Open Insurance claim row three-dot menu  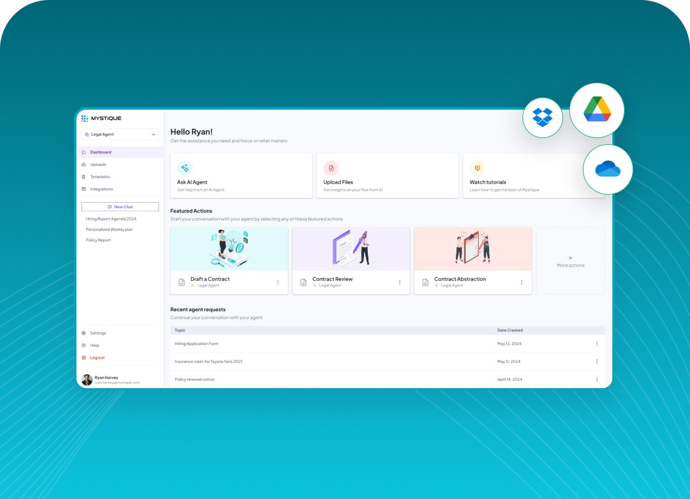[597, 362]
